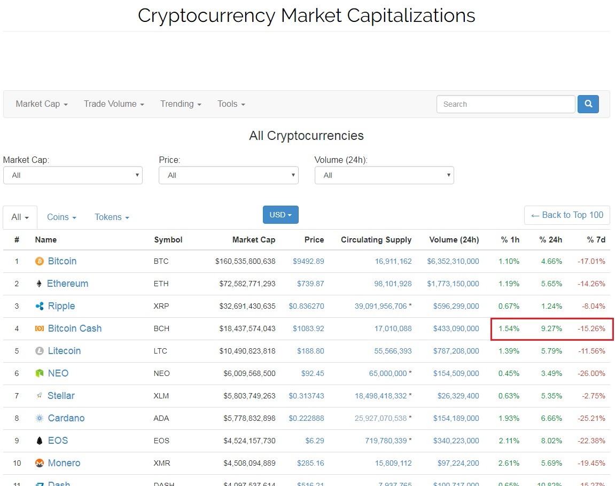This screenshot has height=486, width=615.
Task: Open the Cardano coin page link
Action: [x=66, y=418]
